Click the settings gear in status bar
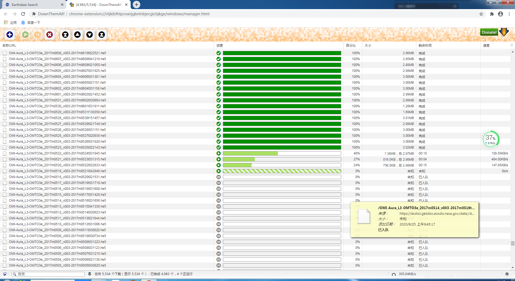 coord(507,274)
